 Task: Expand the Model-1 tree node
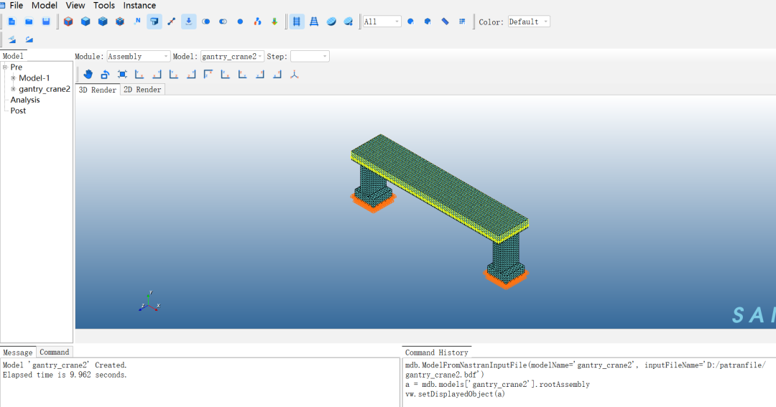[x=14, y=78]
